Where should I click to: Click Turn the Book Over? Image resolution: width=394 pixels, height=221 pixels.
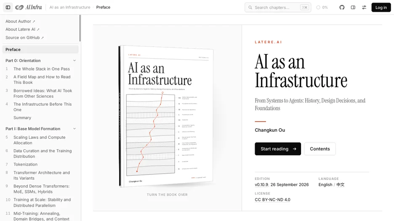pos(167,195)
